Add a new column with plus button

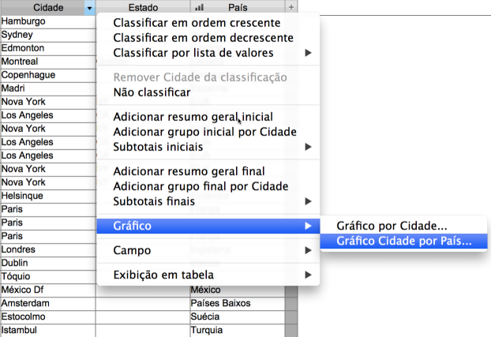coord(291,7)
